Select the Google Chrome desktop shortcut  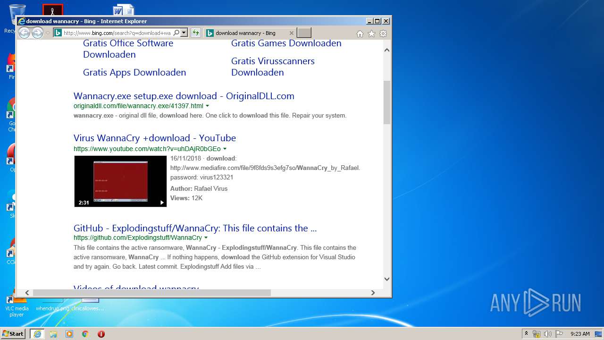(10, 116)
